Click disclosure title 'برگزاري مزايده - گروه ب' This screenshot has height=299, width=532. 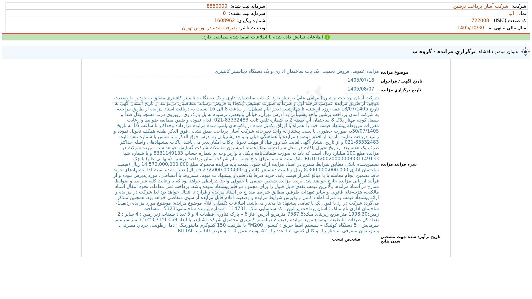tap(444, 51)
